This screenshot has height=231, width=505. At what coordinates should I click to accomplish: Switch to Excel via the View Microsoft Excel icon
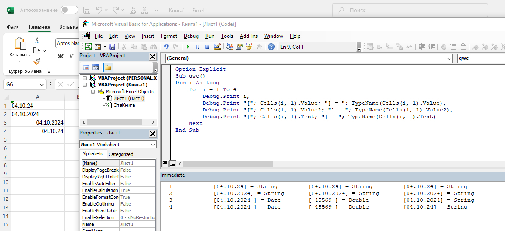coord(88,47)
